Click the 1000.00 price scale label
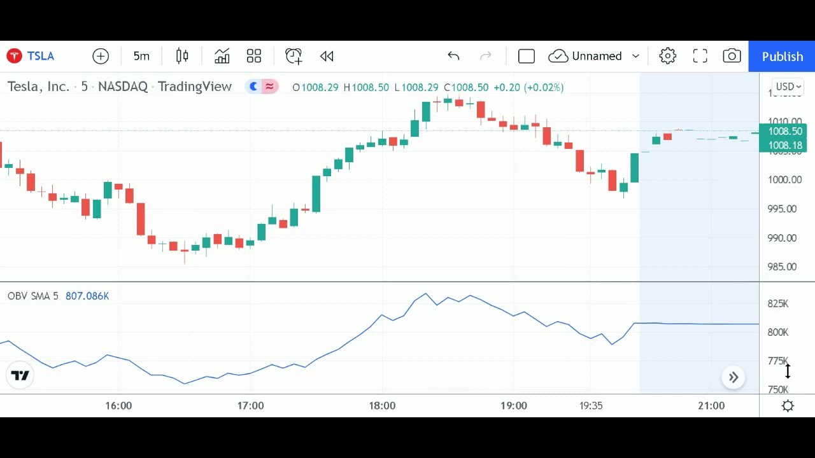Viewport: 815px width, 458px height. pos(784,179)
